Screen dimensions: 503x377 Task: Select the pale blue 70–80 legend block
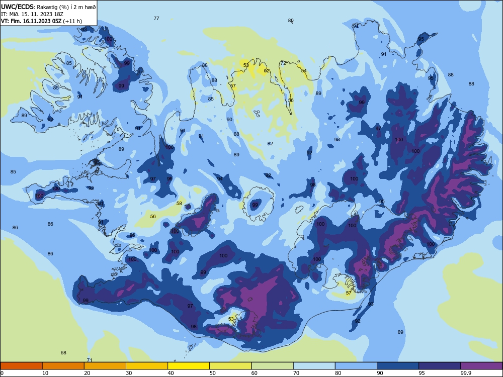[x=314, y=366]
